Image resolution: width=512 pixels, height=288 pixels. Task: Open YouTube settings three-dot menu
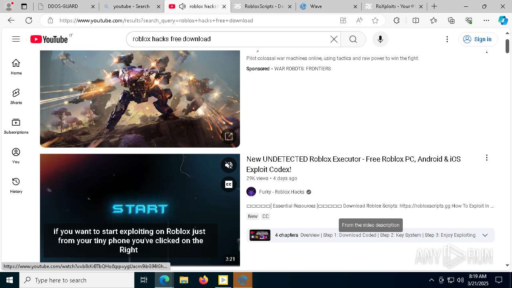447,39
